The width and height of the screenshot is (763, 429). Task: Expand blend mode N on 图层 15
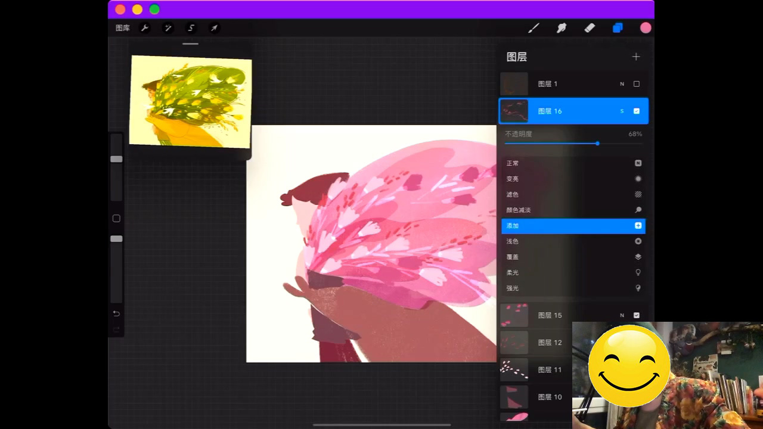[622, 315]
